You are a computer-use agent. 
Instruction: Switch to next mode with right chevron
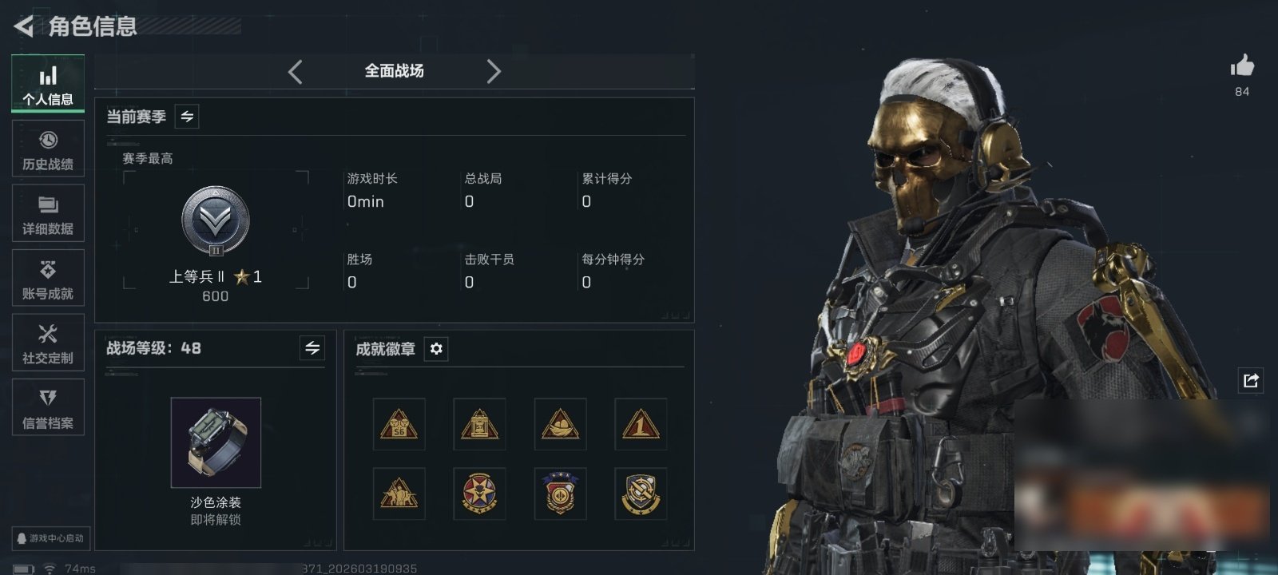point(494,72)
